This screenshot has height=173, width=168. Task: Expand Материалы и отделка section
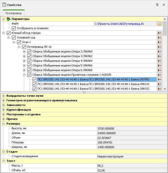(x=3, y=114)
